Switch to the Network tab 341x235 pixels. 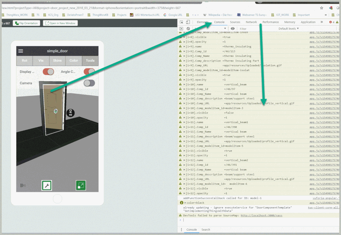[x=251, y=22]
